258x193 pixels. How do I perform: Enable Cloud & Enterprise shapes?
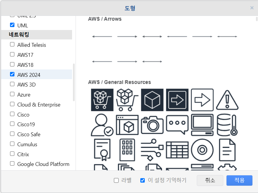tap(12, 104)
